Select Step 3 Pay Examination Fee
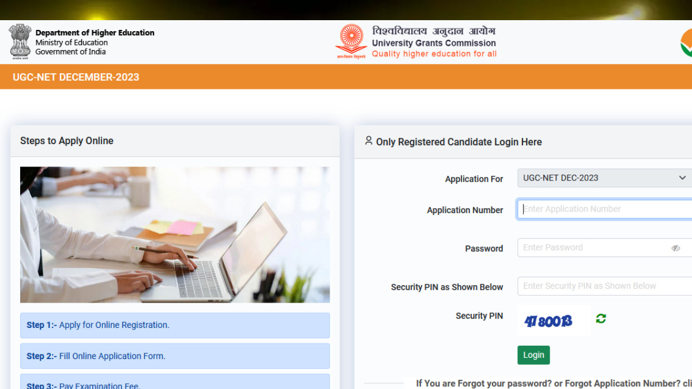 [x=175, y=382]
